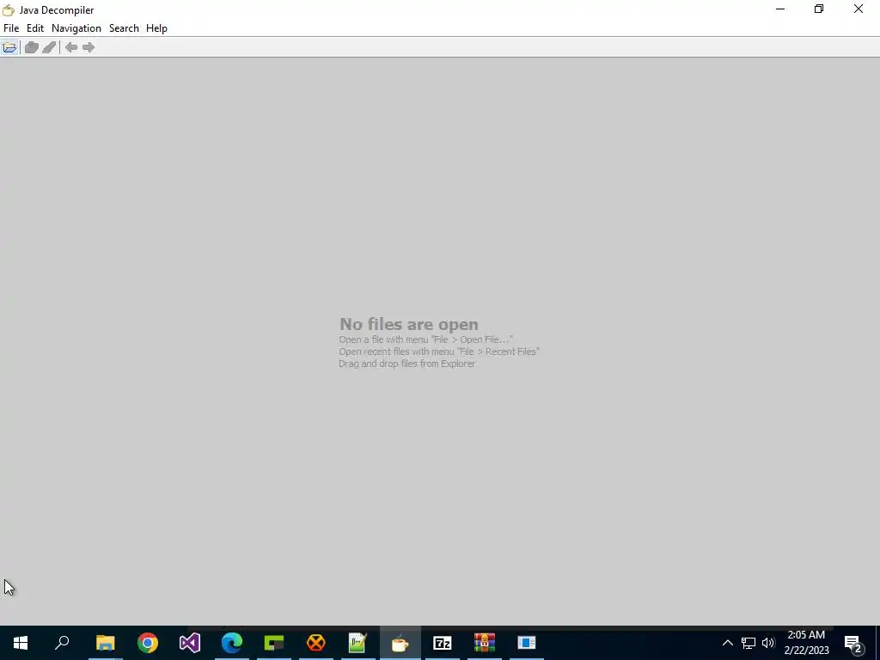This screenshot has width=880, height=660.
Task: Click the 'Drag and drop files from Explorer' text
Action: [x=406, y=364]
